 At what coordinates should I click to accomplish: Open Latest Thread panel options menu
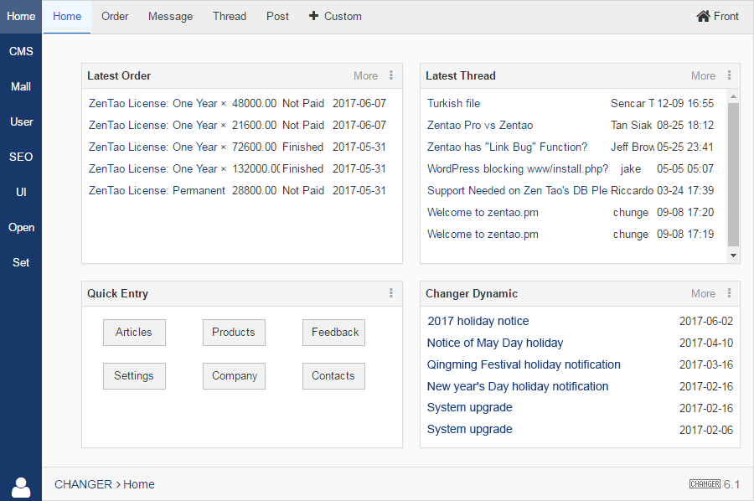(x=729, y=75)
